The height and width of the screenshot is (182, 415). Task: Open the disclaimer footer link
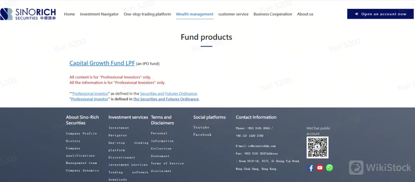tap(161, 171)
